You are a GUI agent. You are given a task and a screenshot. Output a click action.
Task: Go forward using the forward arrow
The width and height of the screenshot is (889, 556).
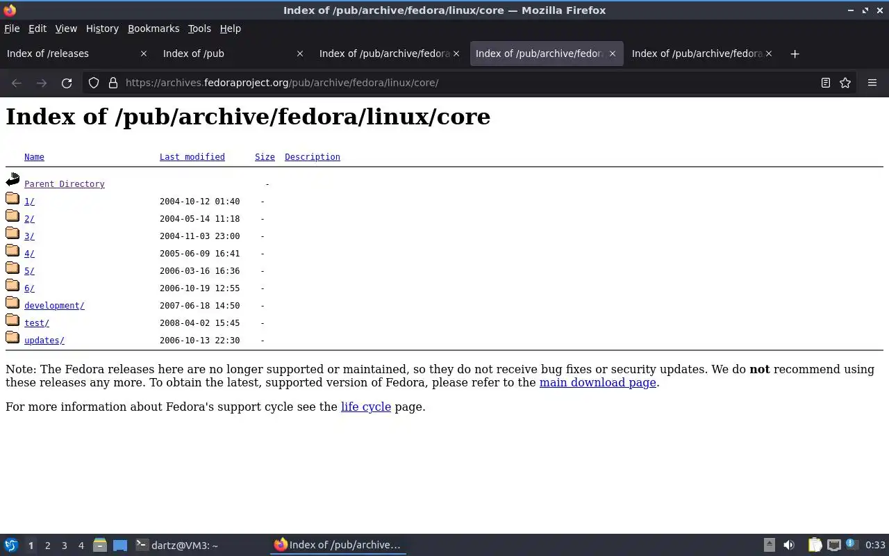click(x=42, y=83)
